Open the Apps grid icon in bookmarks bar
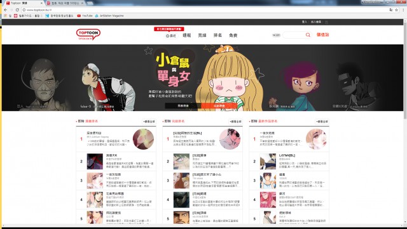 (5, 16)
